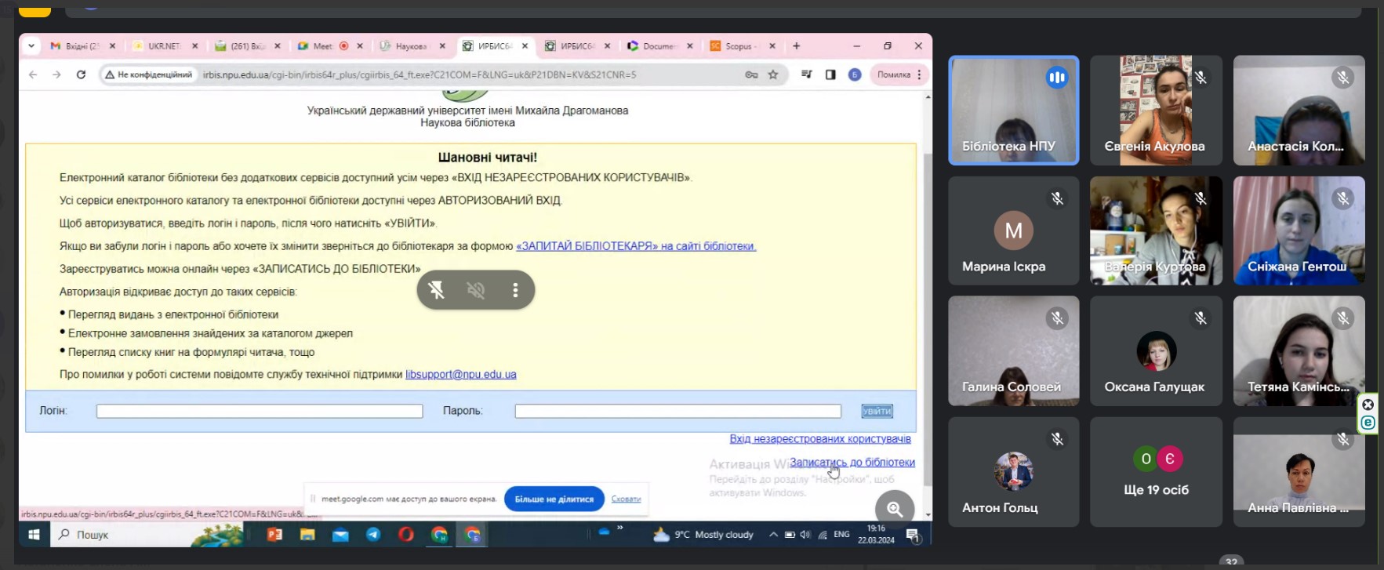Open the libsupport@npu.edu.ua email link

pyautogui.click(x=461, y=375)
